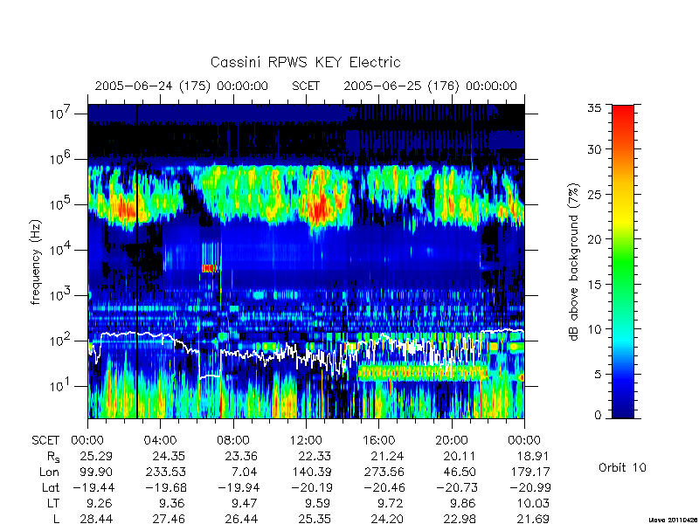Click the Lon value 179.17
The image size is (699, 524).
(x=530, y=472)
